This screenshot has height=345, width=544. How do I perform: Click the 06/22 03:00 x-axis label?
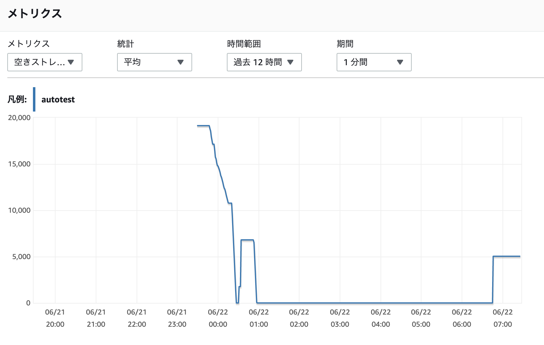(x=340, y=318)
